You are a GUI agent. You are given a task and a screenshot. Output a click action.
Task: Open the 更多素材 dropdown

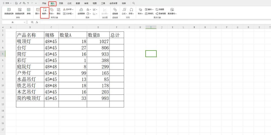172,11
